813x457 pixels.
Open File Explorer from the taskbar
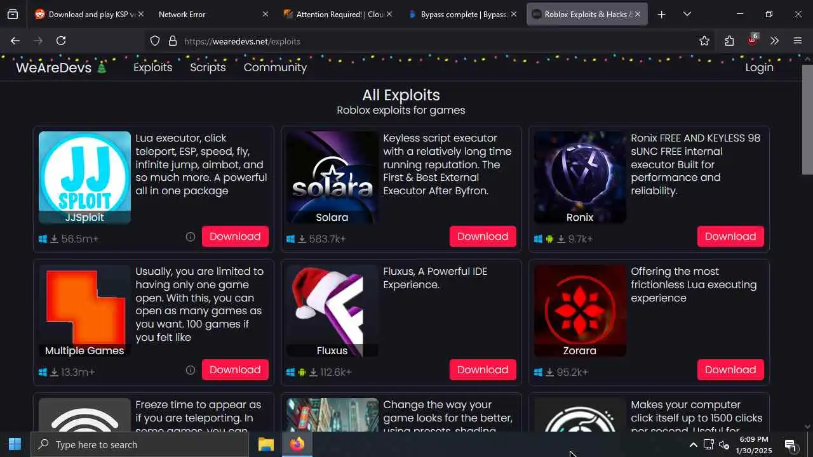(x=265, y=444)
